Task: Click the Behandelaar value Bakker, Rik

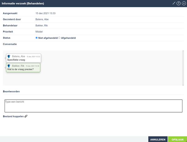Action: [x=42, y=26]
